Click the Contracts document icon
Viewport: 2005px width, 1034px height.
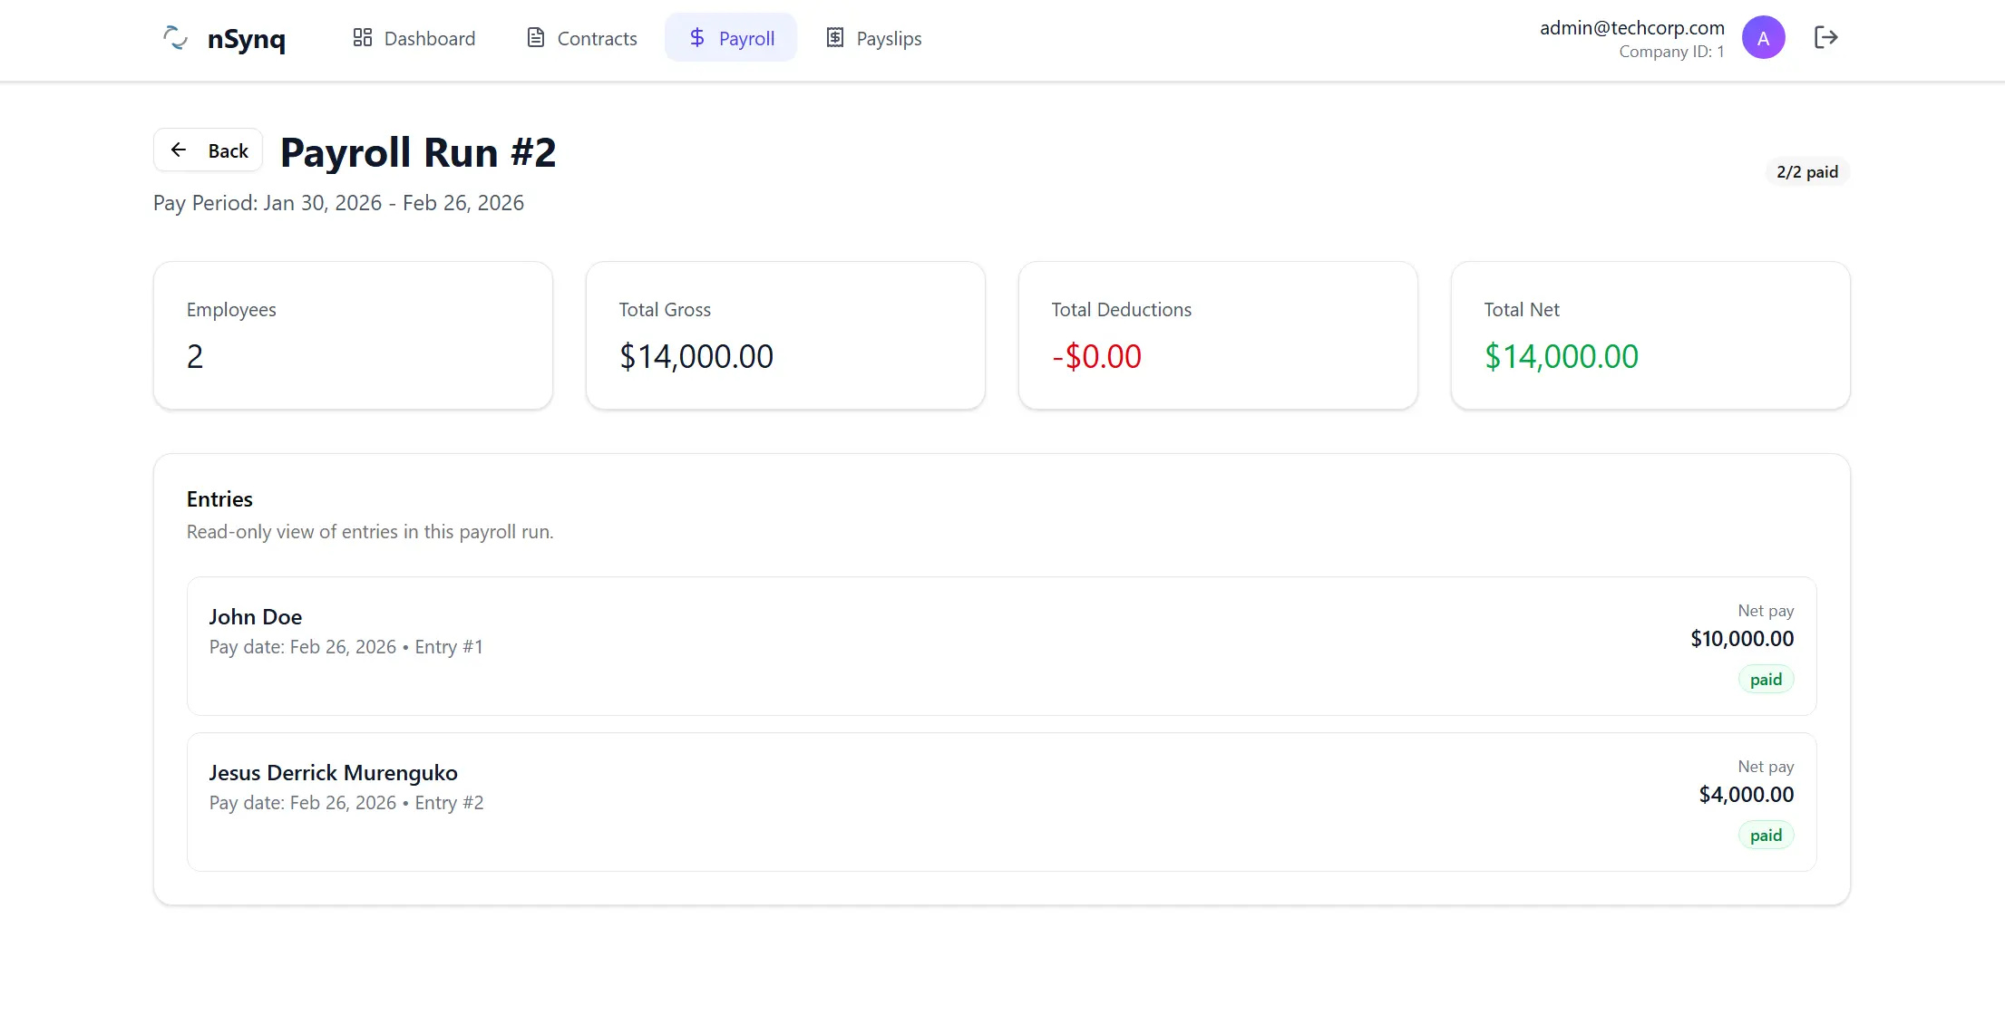(536, 38)
